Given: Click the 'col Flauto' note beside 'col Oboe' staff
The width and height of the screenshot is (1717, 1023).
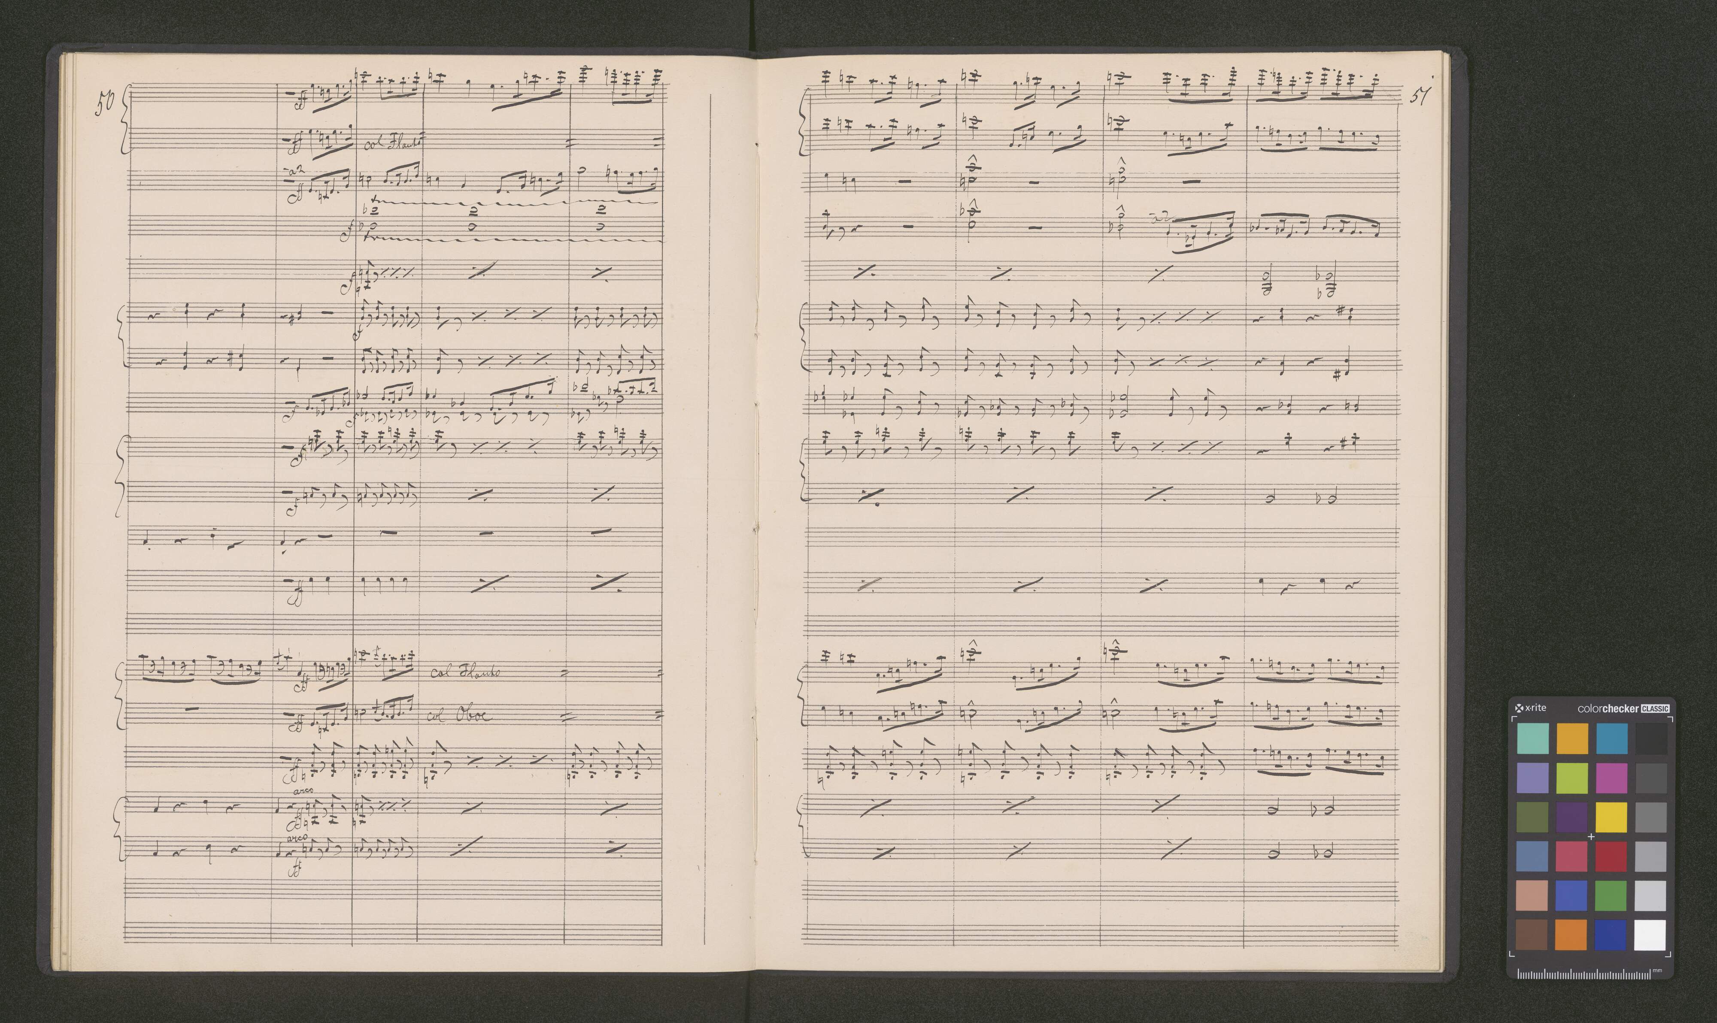Looking at the screenshot, I should tap(464, 672).
